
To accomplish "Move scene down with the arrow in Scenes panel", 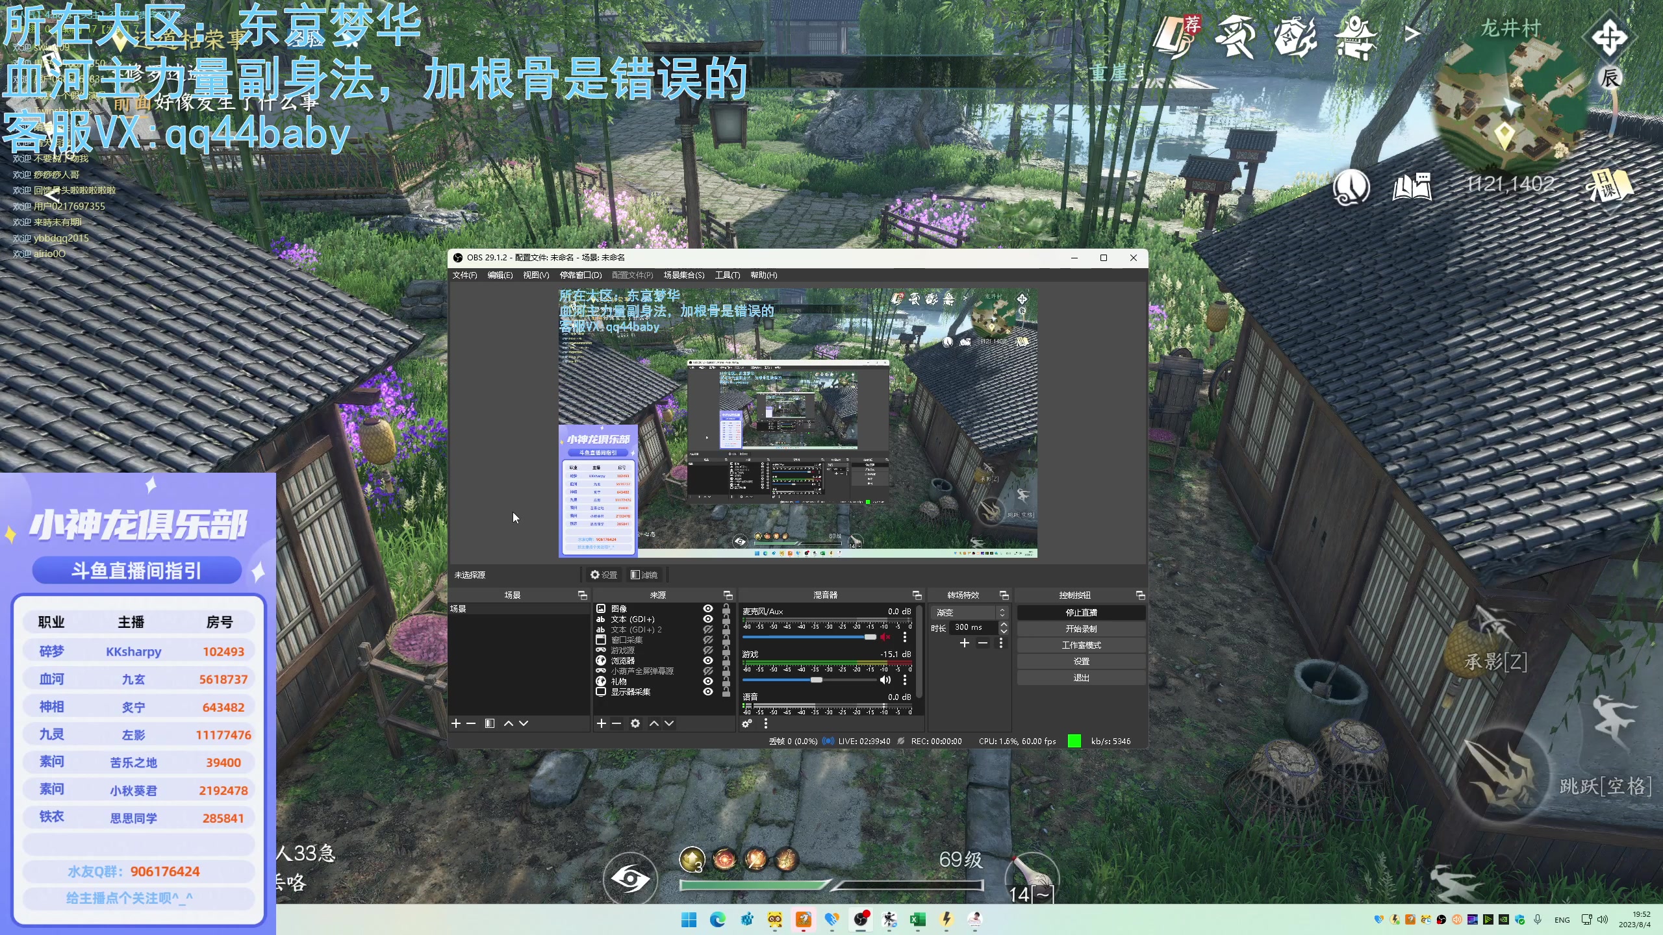I will [x=524, y=723].
